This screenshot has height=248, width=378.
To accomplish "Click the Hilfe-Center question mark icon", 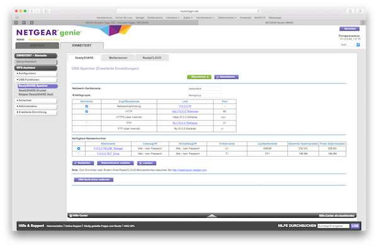I will pos(71,215).
